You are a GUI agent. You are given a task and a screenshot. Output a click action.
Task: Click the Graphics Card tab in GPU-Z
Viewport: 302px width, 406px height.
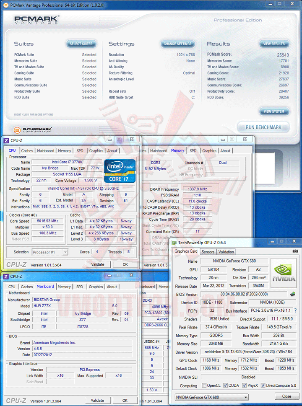186,251
